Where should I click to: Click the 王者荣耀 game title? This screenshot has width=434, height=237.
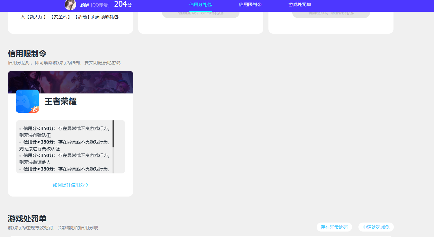pos(60,101)
